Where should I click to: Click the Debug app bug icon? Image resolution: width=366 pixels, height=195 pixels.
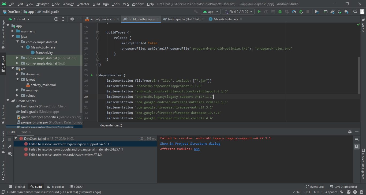click(280, 12)
